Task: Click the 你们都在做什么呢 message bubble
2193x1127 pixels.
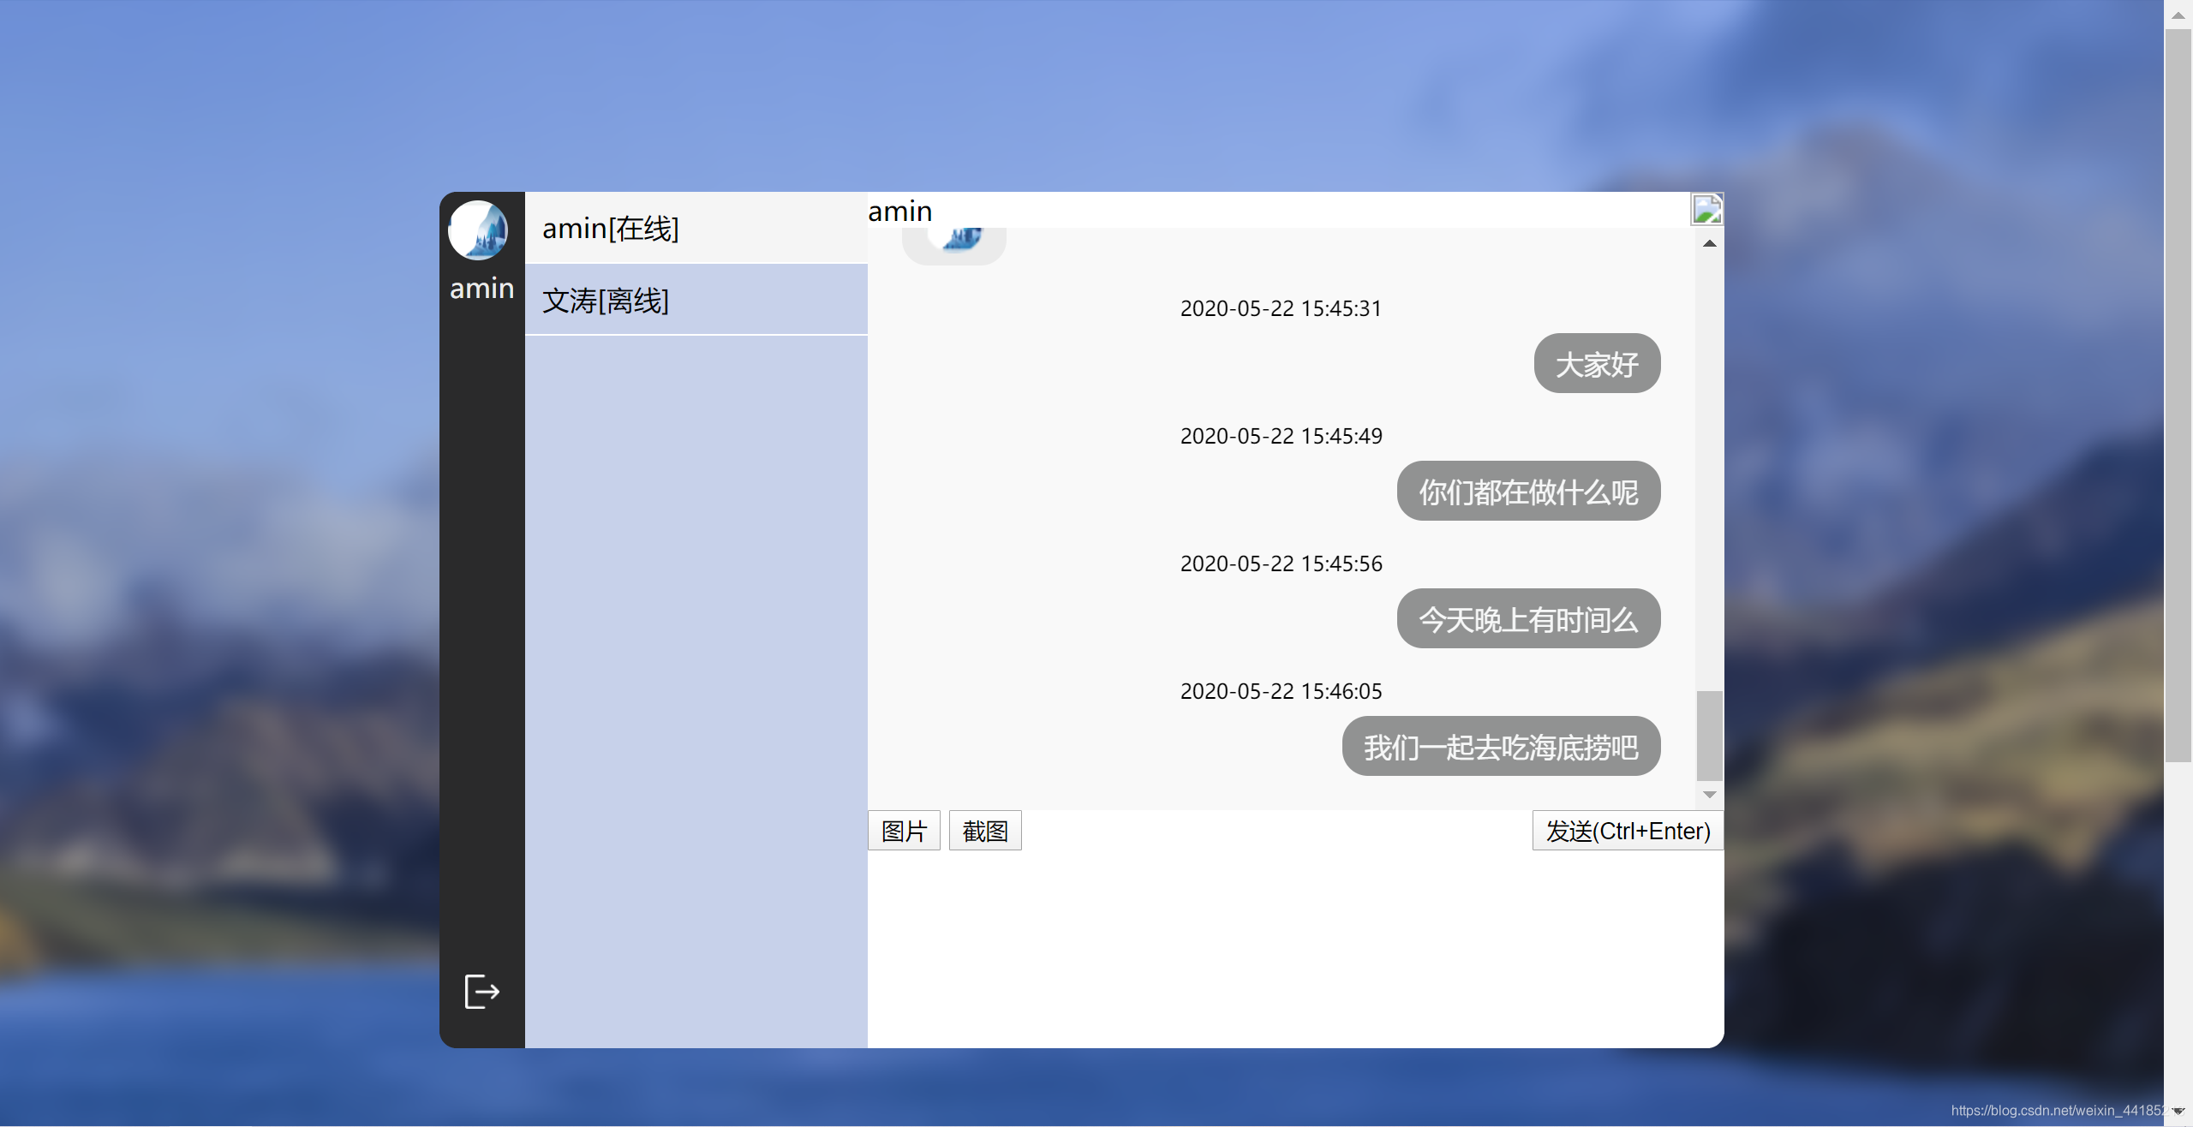Action: (1527, 492)
